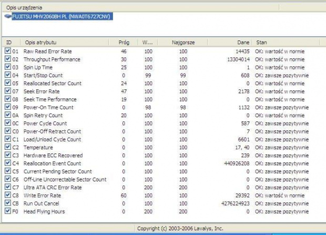Uncheck the 01 Raw Read Error Rate checkbox
The height and width of the screenshot is (235, 326).
click(8, 51)
